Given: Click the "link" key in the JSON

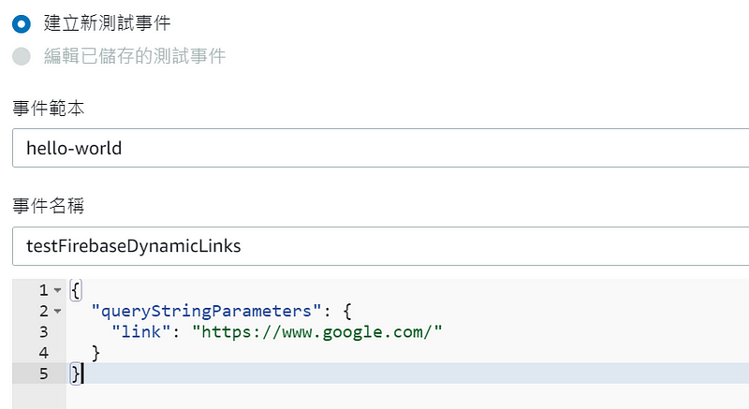Looking at the screenshot, I should point(141,331).
